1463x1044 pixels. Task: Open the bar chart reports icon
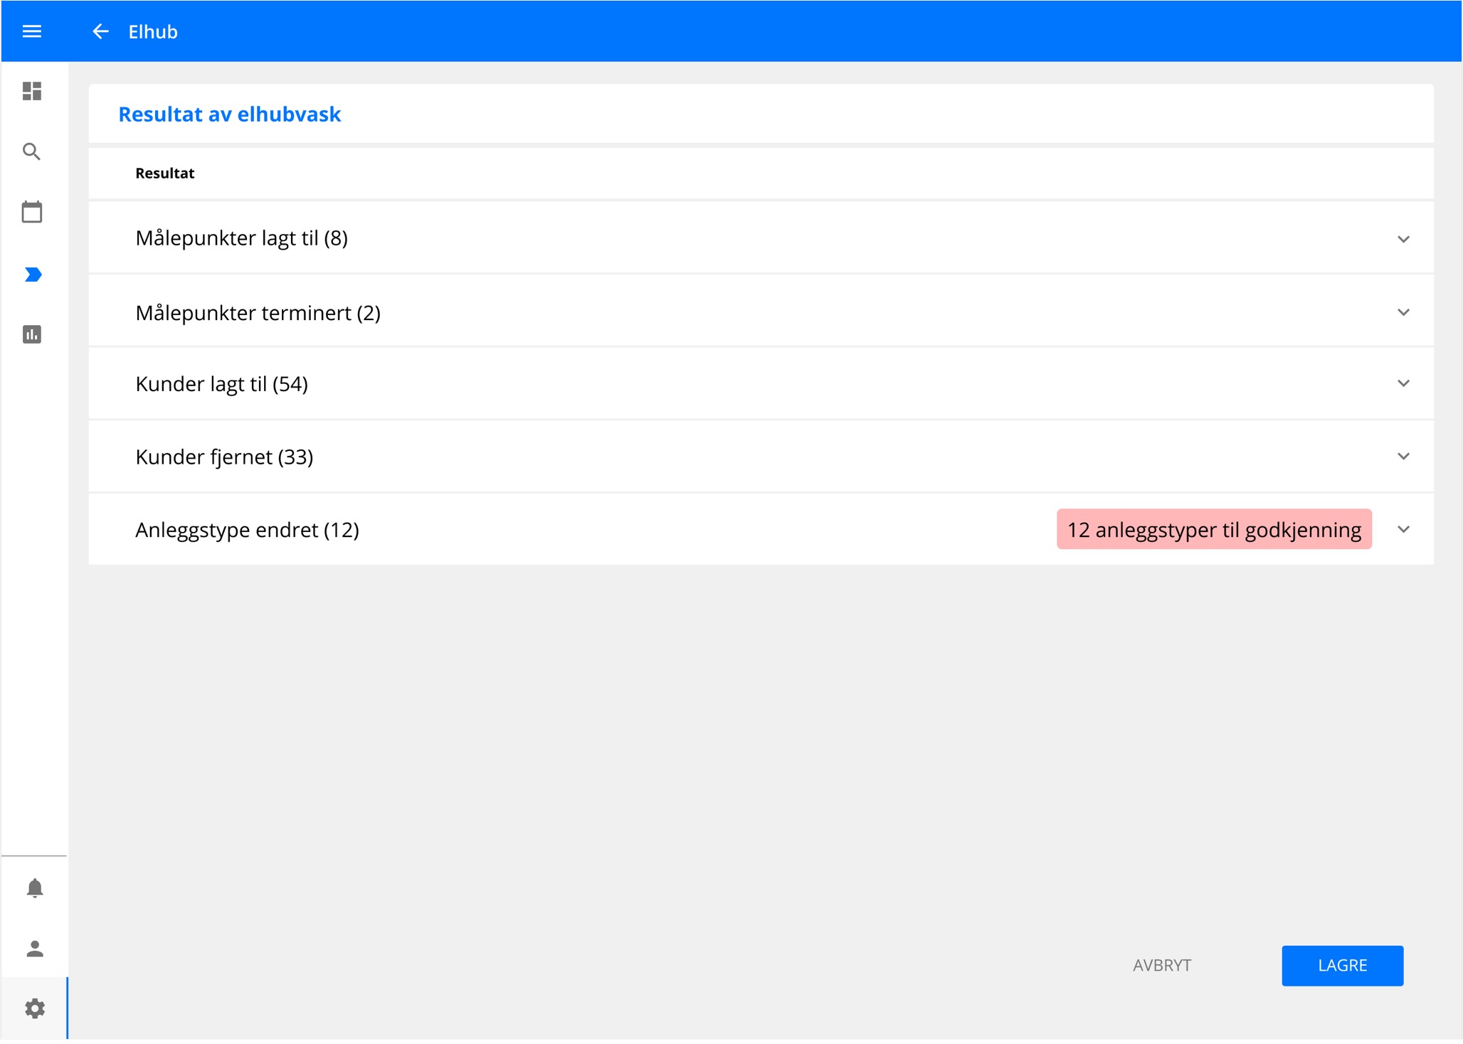(32, 334)
